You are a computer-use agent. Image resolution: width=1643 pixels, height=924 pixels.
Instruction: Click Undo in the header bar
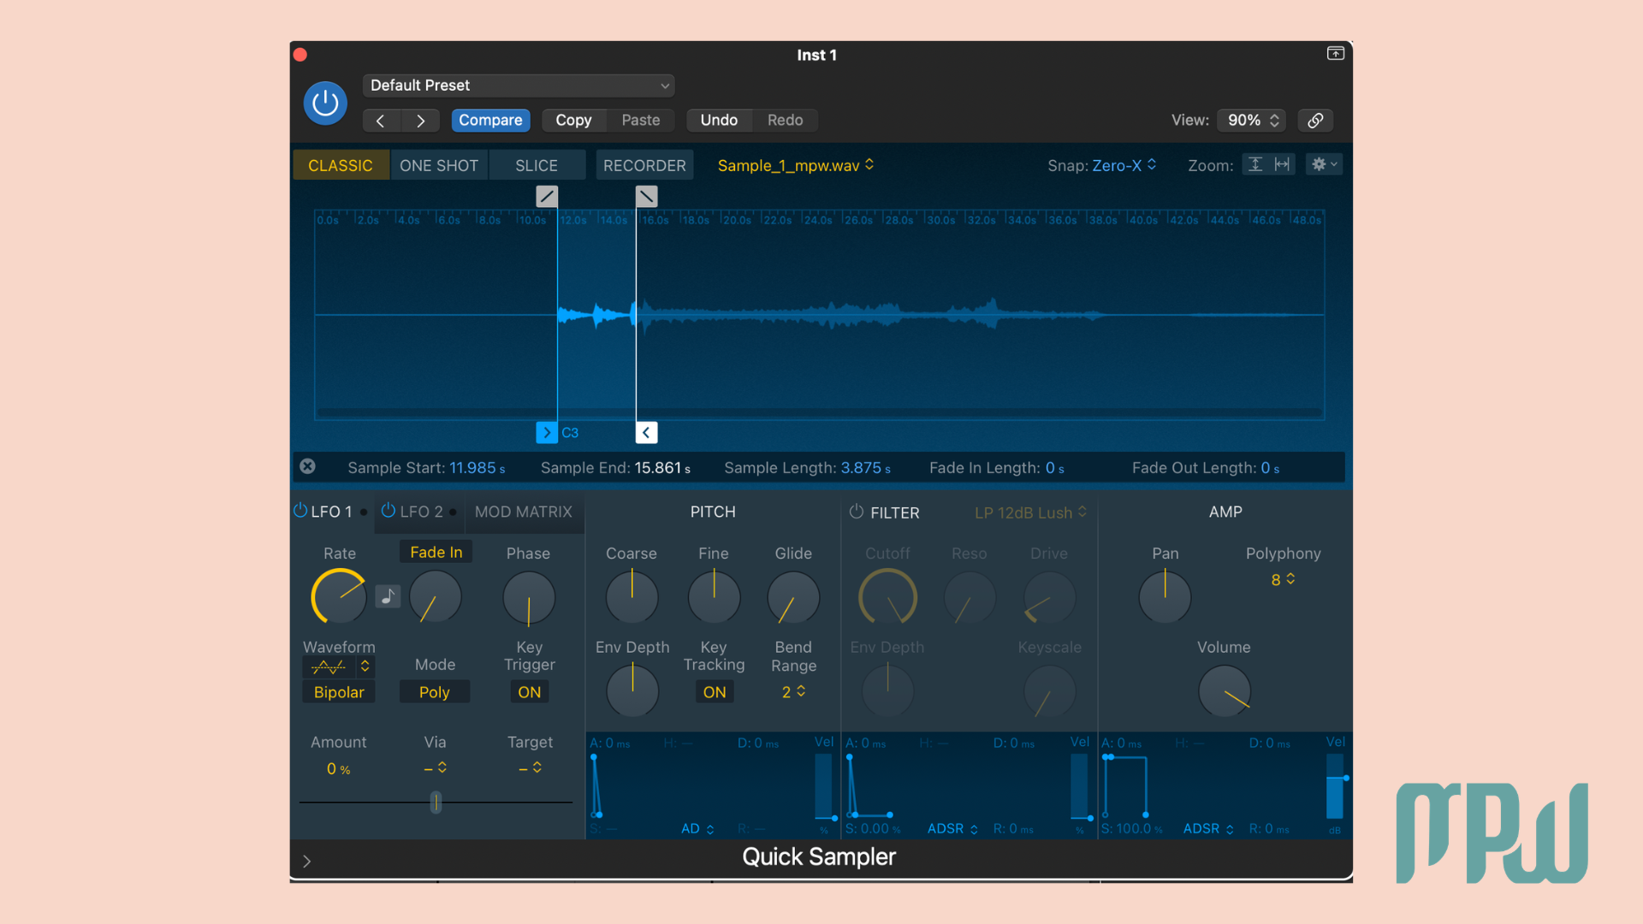718,120
